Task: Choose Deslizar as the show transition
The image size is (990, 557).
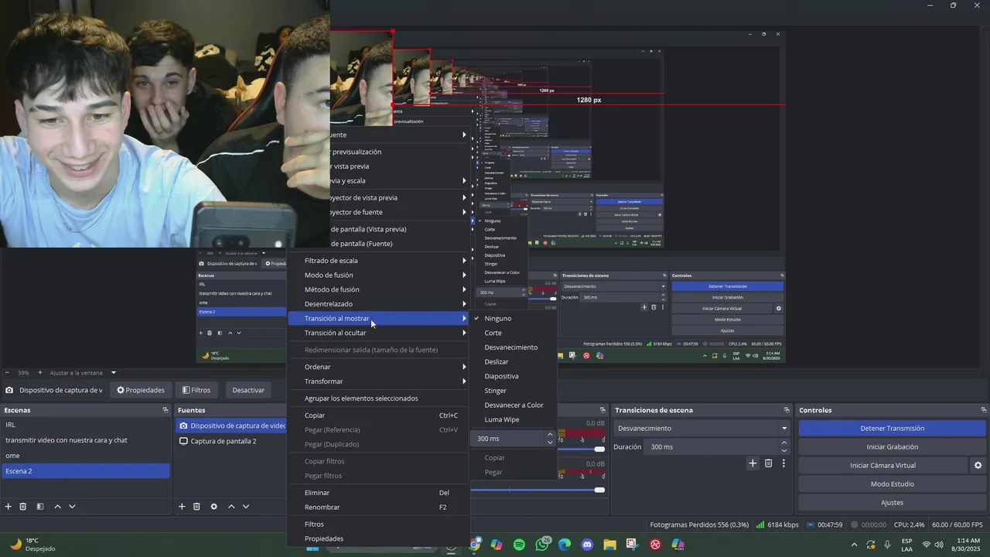Action: [513, 362]
